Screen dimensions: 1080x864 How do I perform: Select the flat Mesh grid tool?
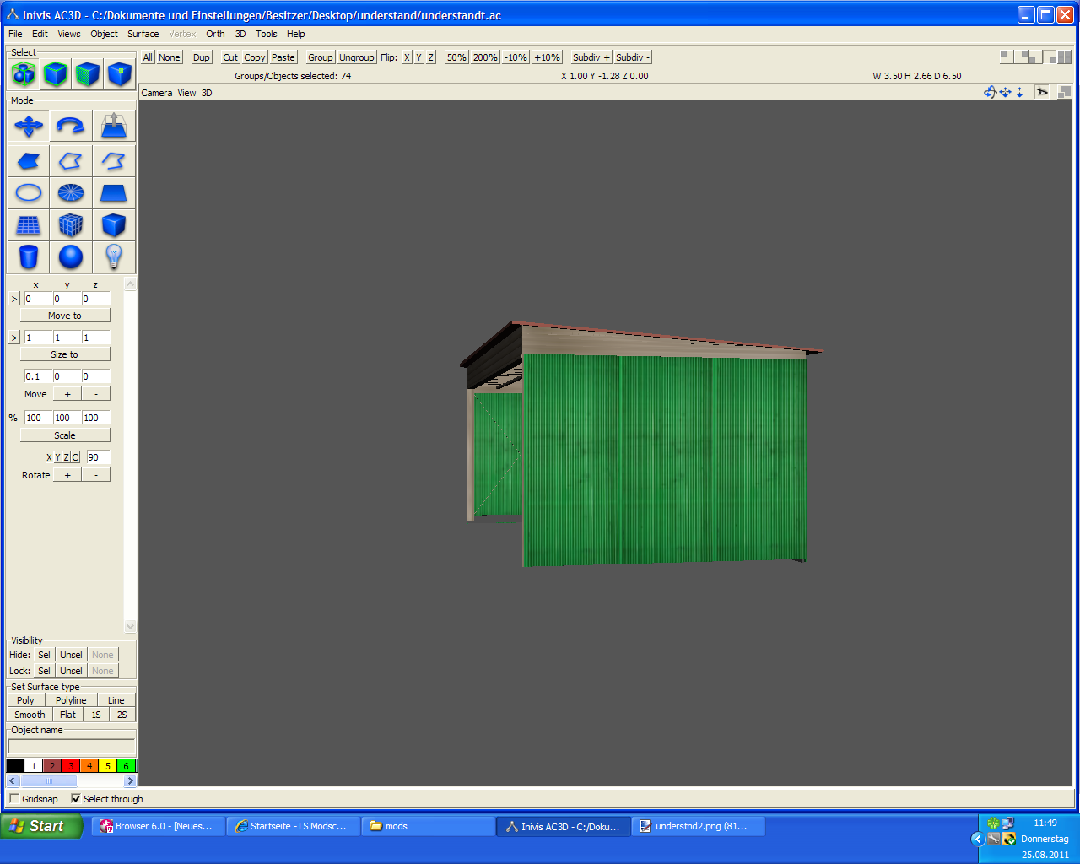(x=29, y=224)
